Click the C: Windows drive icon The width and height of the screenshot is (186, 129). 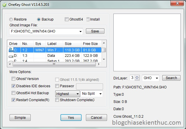coord(11,50)
